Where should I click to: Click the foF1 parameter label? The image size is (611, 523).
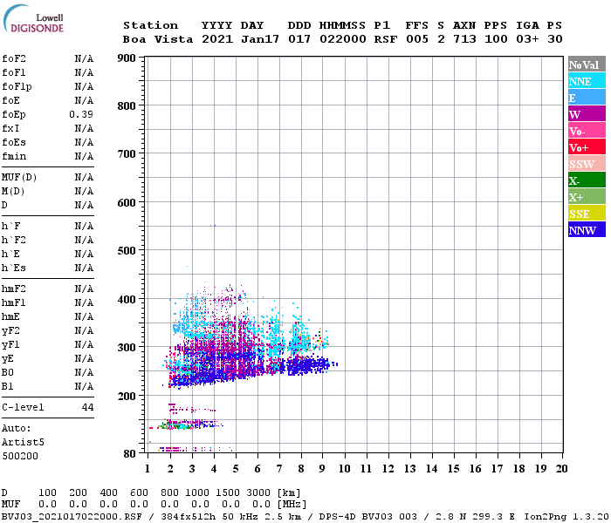(x=14, y=72)
